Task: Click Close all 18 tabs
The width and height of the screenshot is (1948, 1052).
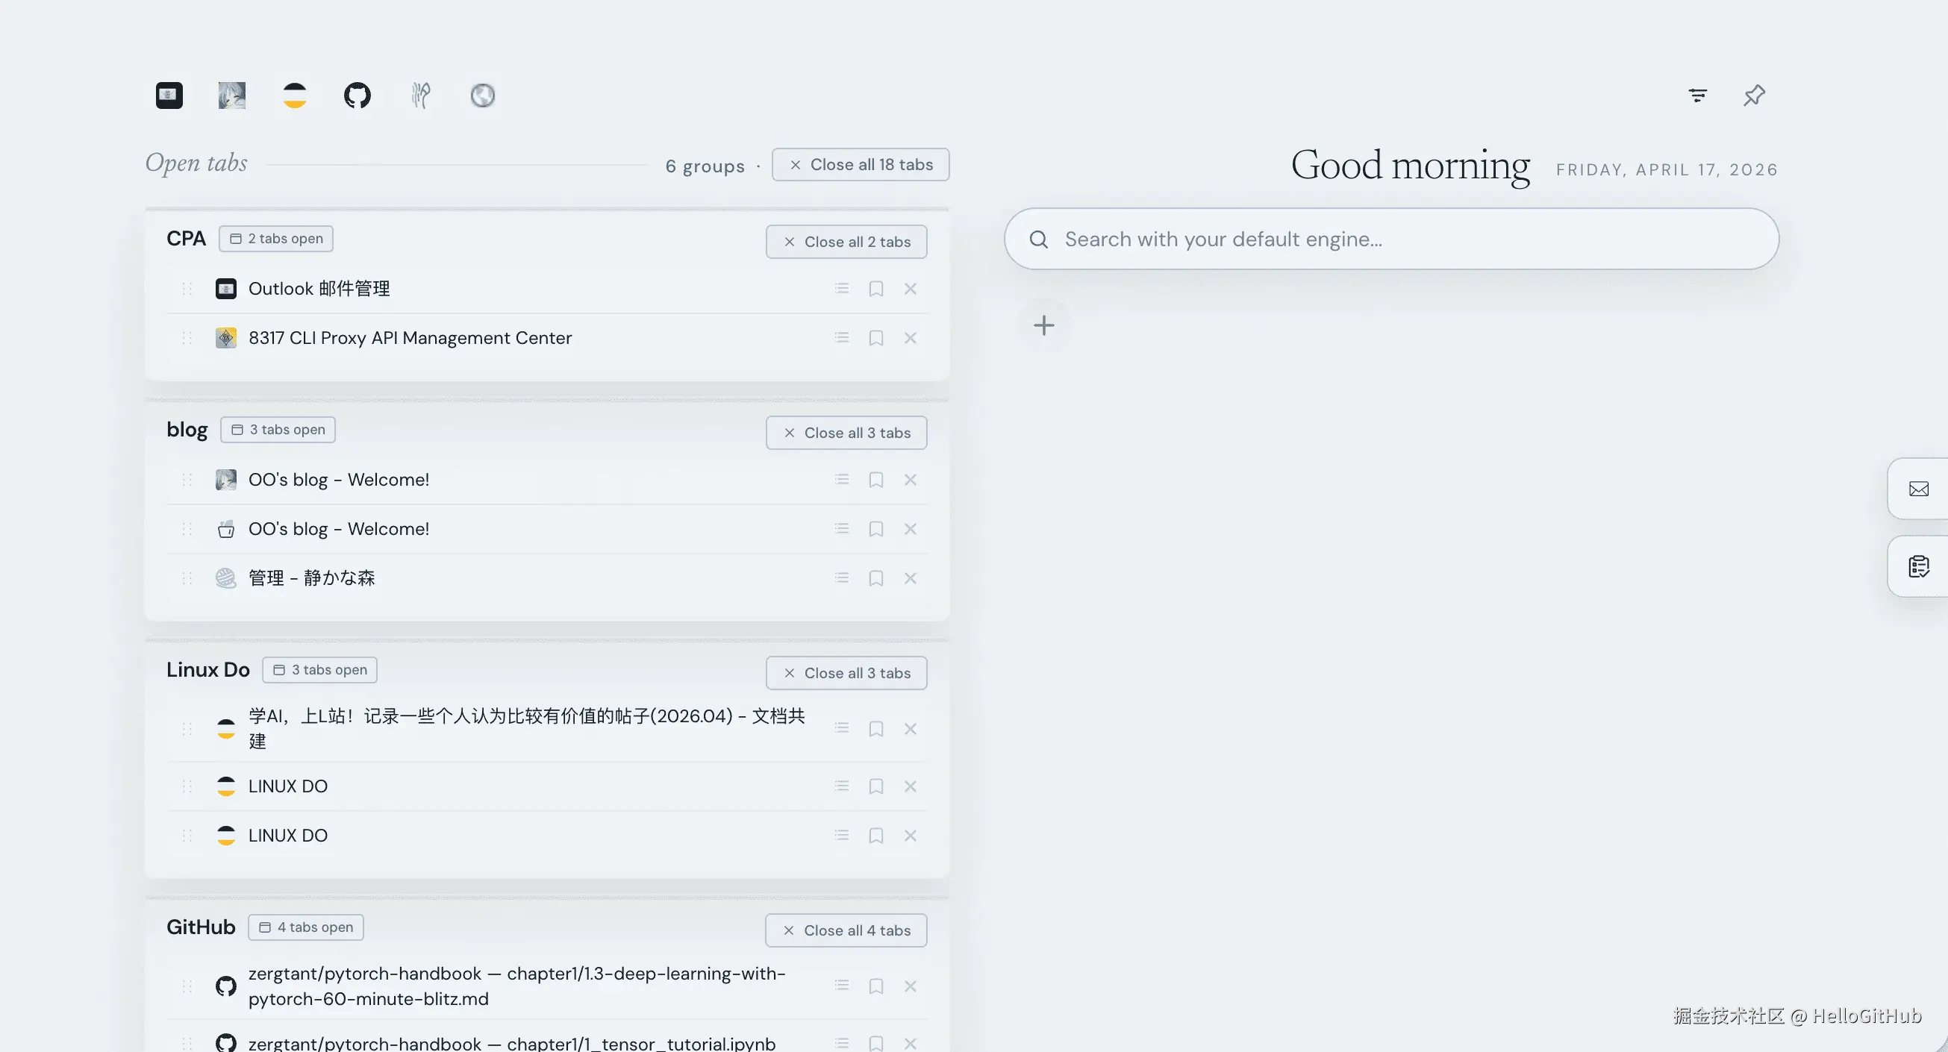Action: pos(861,165)
